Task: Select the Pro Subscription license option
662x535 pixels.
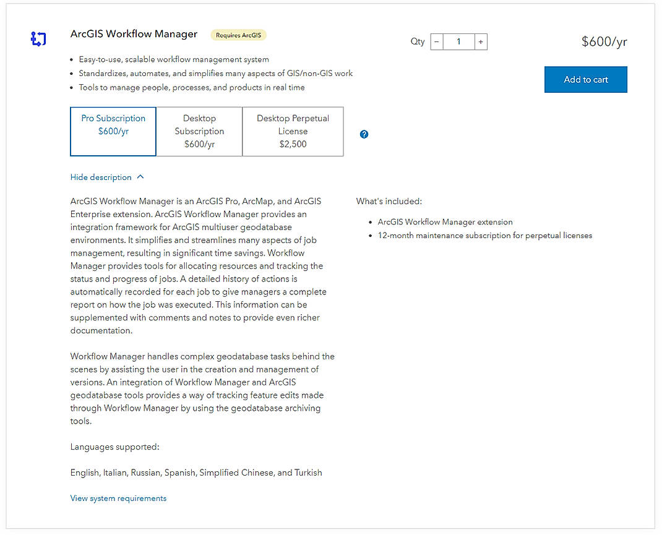Action: (x=113, y=131)
